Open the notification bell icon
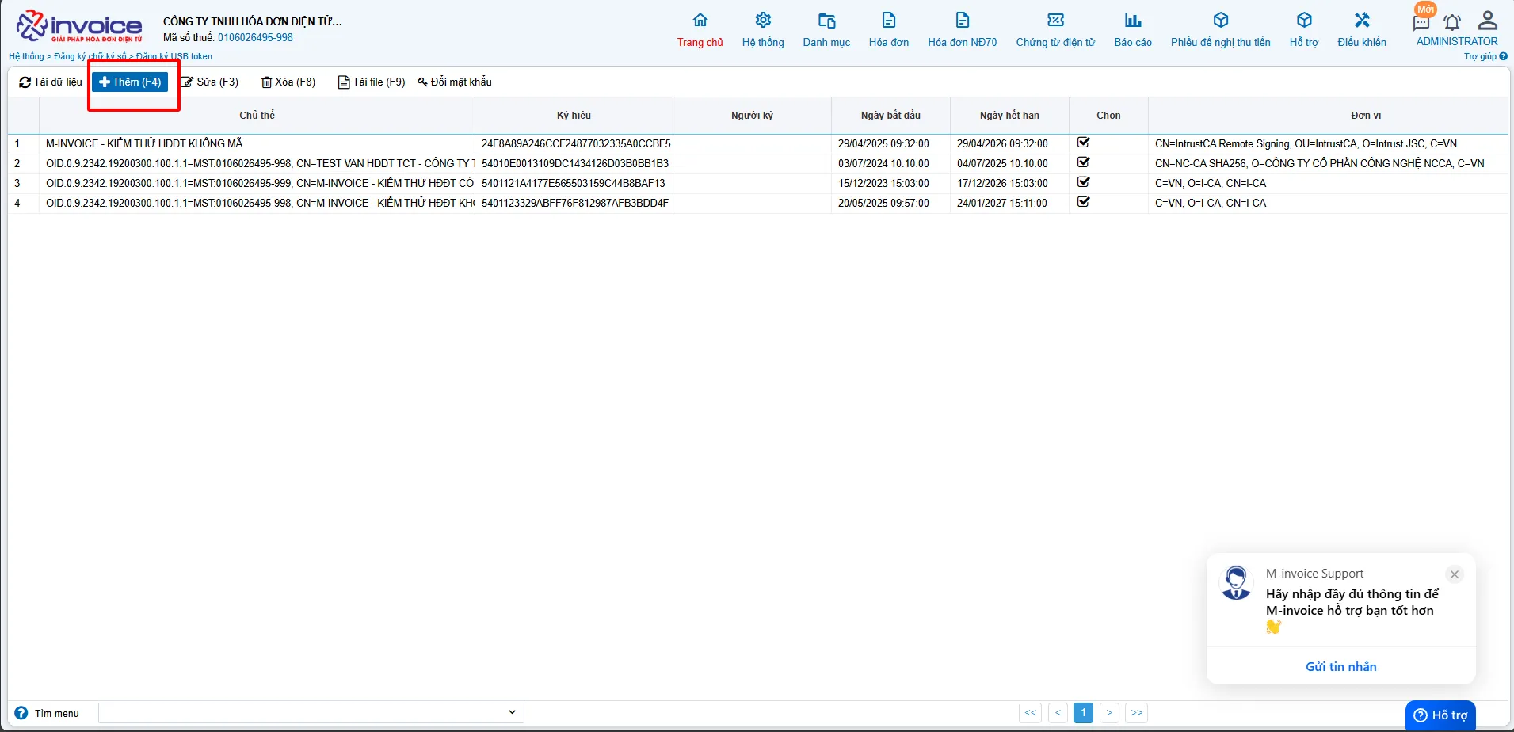The image size is (1514, 732). (x=1452, y=22)
